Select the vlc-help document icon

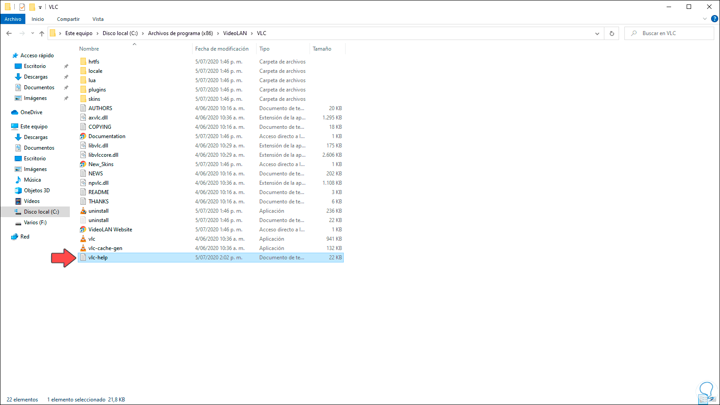pyautogui.click(x=83, y=258)
